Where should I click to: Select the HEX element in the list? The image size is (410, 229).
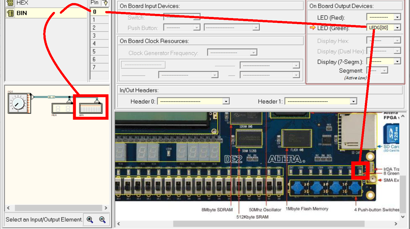pyautogui.click(x=46, y=3)
